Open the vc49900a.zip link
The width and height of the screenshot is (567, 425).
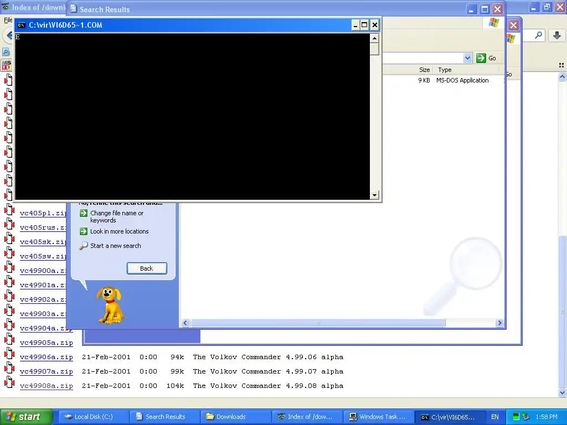click(43, 271)
